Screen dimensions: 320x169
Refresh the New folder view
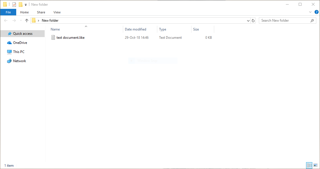(x=253, y=21)
